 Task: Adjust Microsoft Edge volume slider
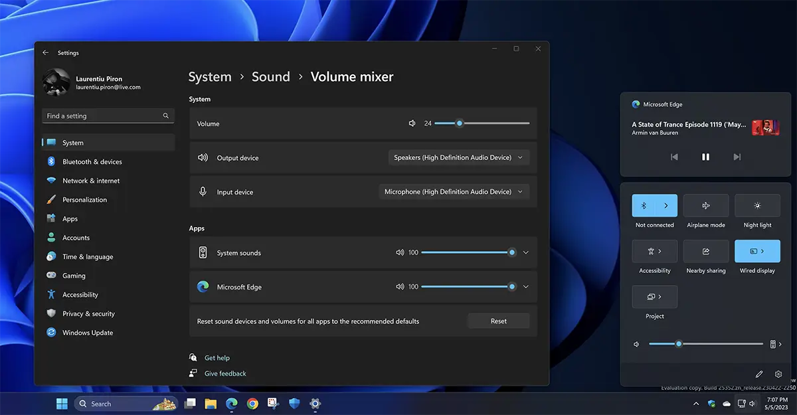468,287
